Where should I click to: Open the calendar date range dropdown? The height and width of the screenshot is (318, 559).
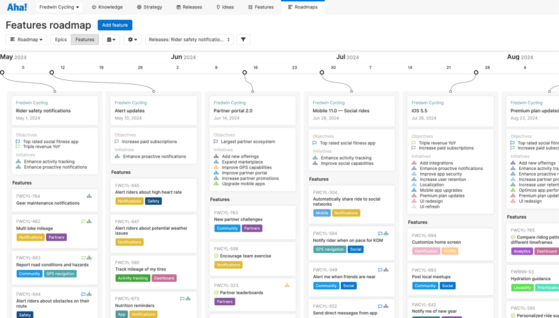click(111, 40)
